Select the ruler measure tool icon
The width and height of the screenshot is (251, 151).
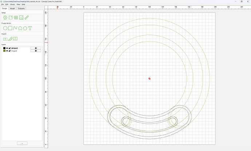click(x=27, y=18)
